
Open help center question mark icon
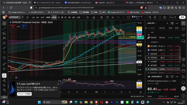point(183,96)
